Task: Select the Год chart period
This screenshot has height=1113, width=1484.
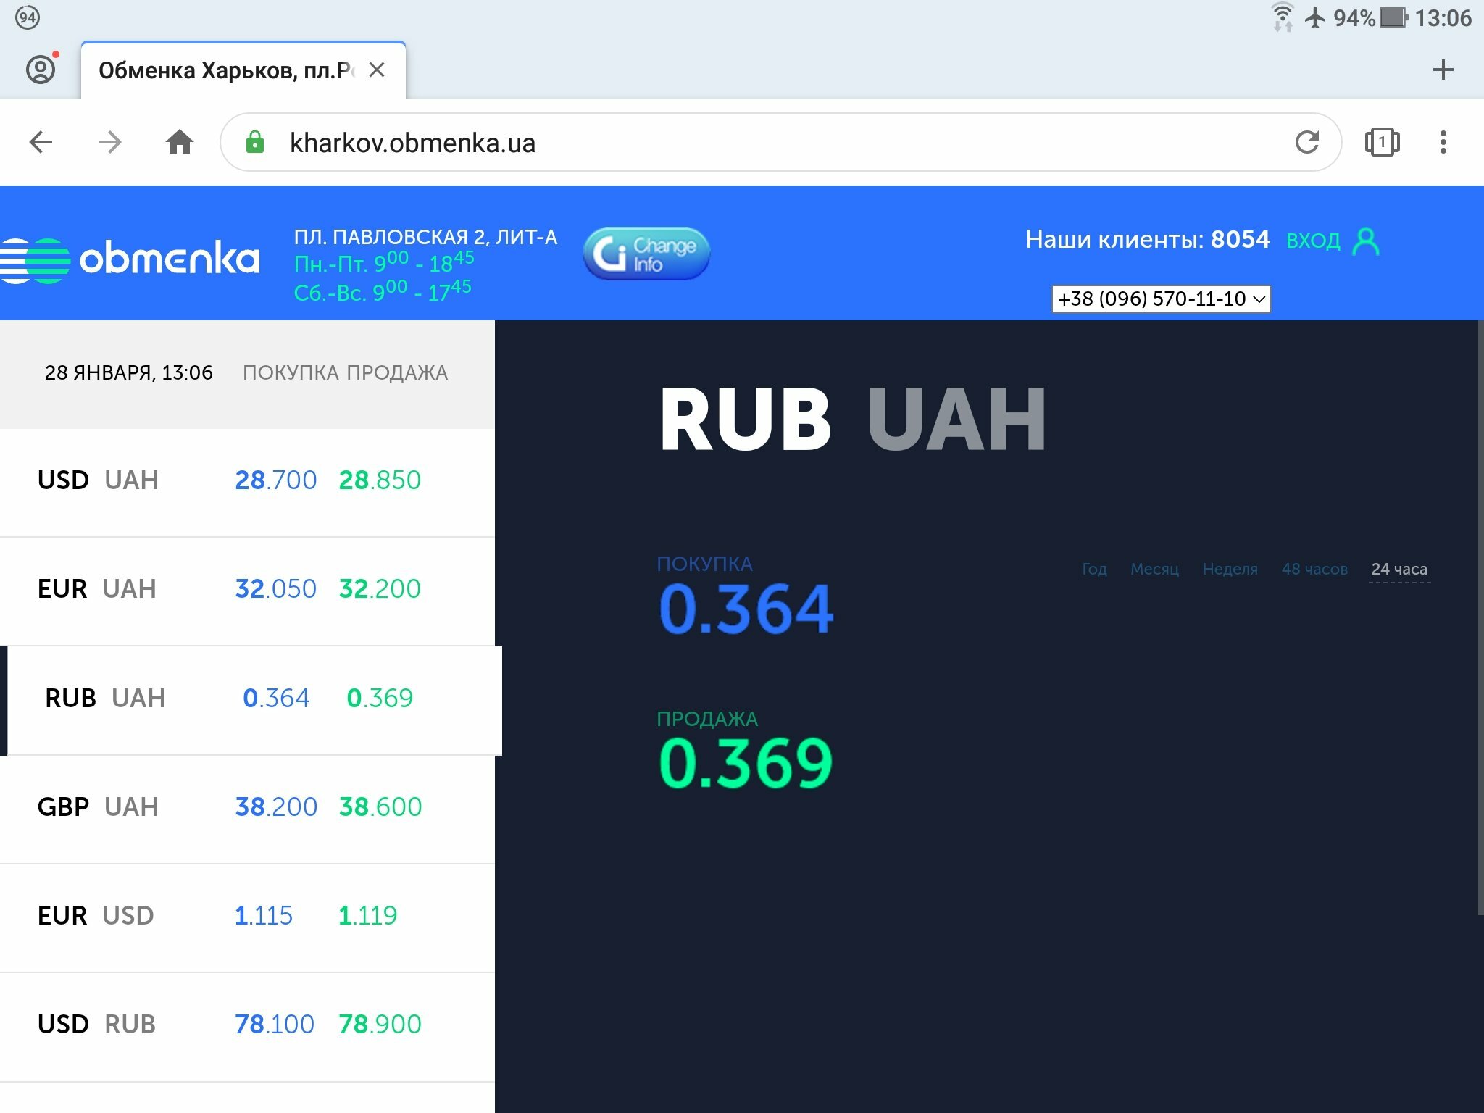Action: (1094, 570)
